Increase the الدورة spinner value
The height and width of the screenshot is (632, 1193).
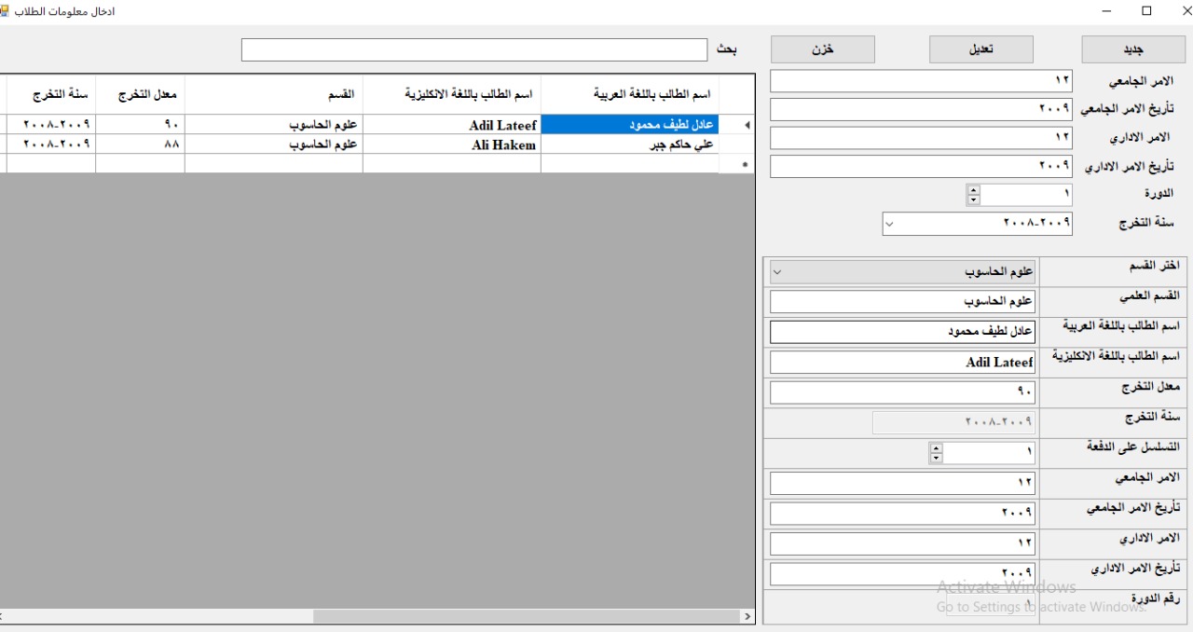975,190
